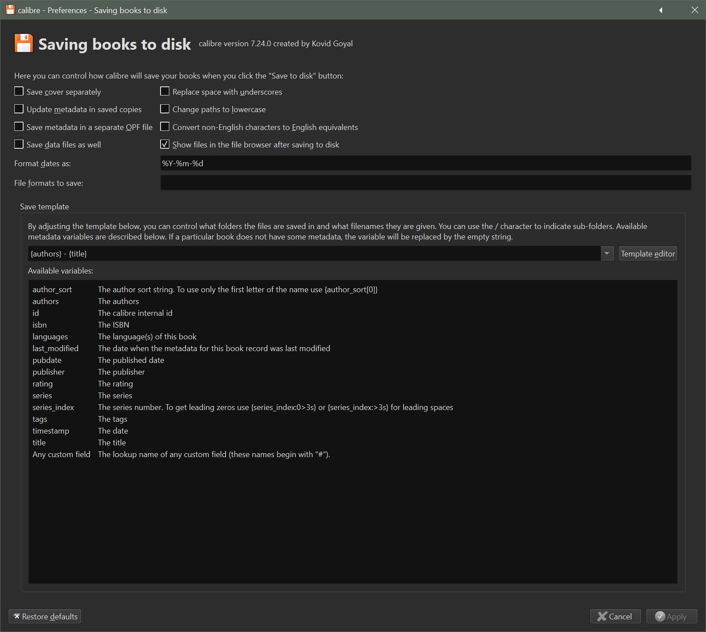Click the Save template group label
This screenshot has width=706, height=632.
pyautogui.click(x=45, y=207)
